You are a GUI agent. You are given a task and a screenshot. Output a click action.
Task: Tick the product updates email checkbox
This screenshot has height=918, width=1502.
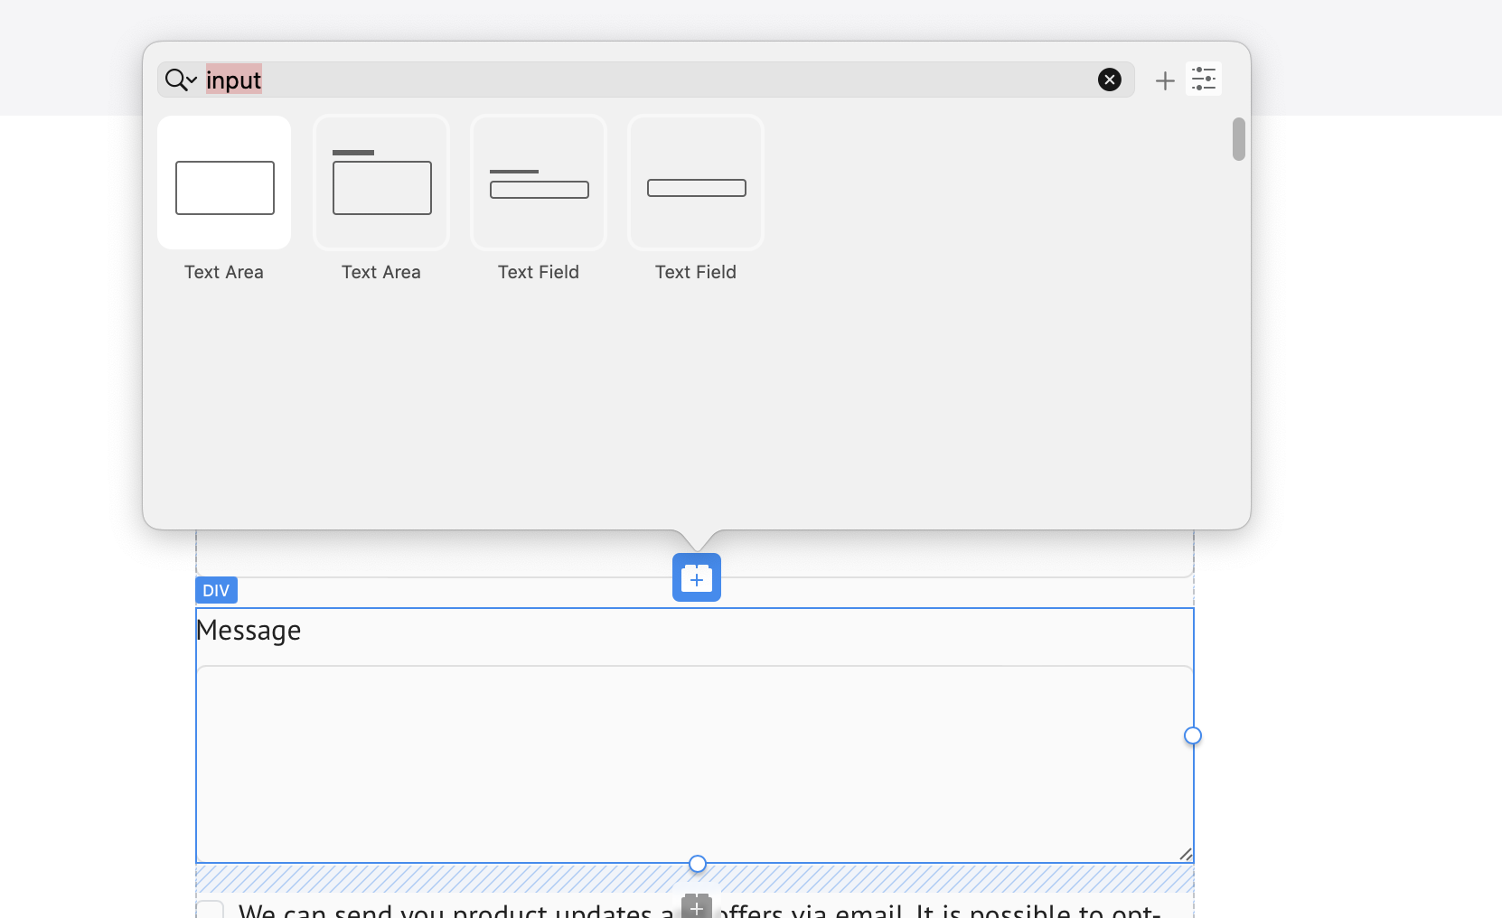211,910
